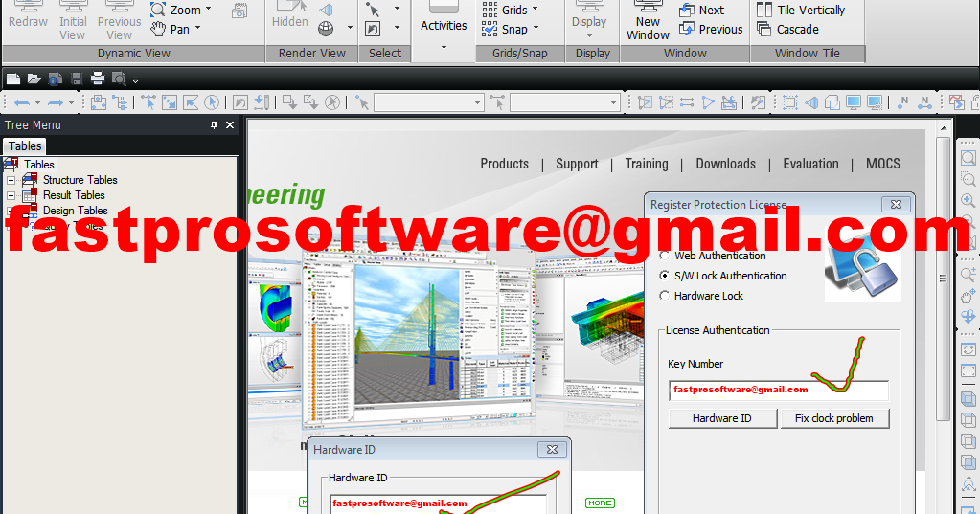This screenshot has width=980, height=514.
Task: Click Tile Vertically button
Action: [800, 10]
